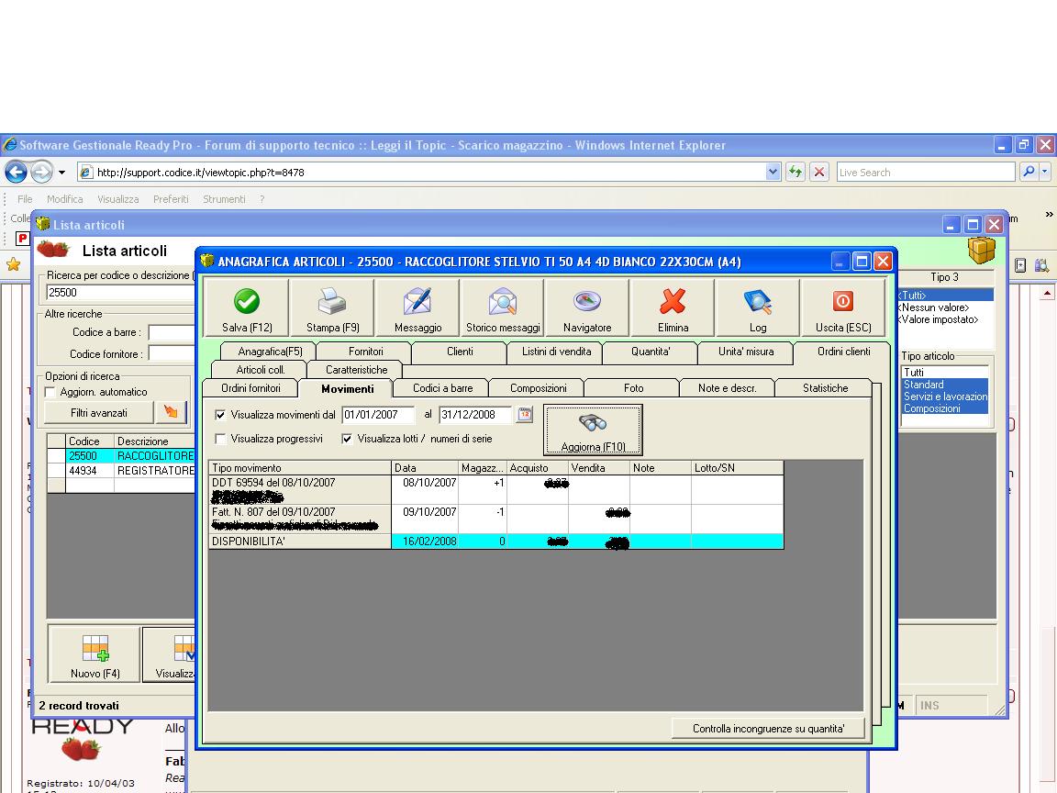
Task: Click the Nuovo (F4) button in Lista articoli
Action: pos(95,654)
